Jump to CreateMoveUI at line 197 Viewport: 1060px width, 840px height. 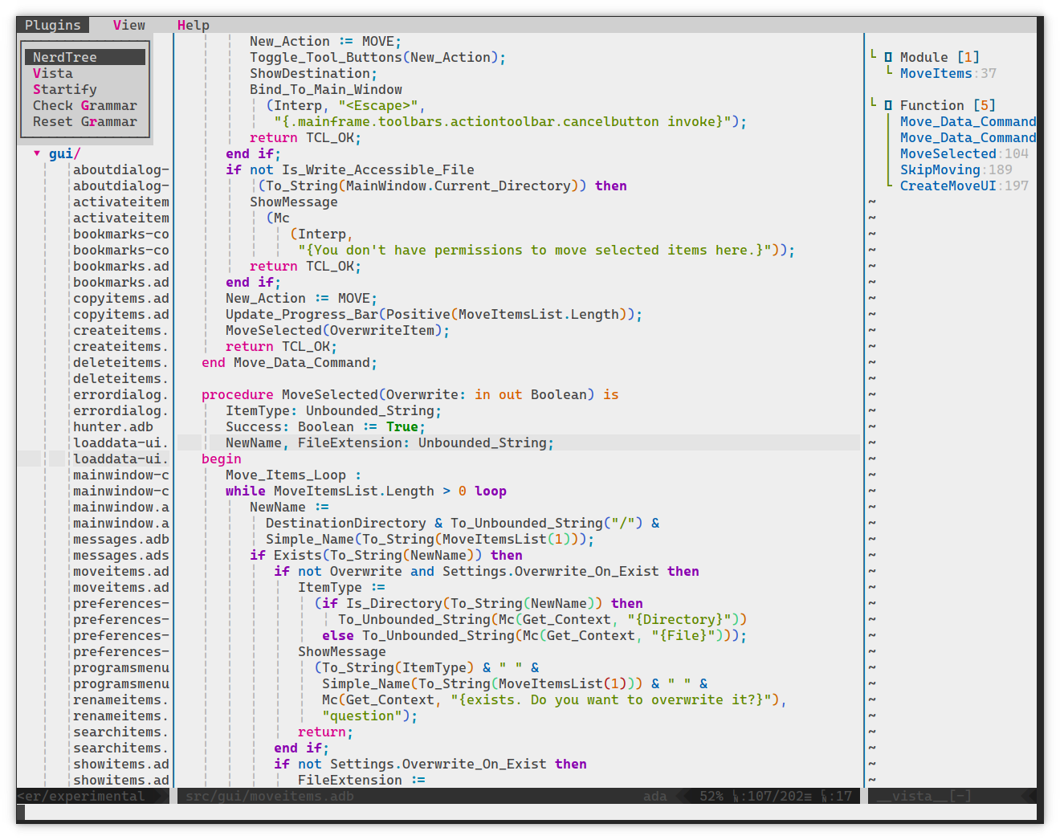964,186
